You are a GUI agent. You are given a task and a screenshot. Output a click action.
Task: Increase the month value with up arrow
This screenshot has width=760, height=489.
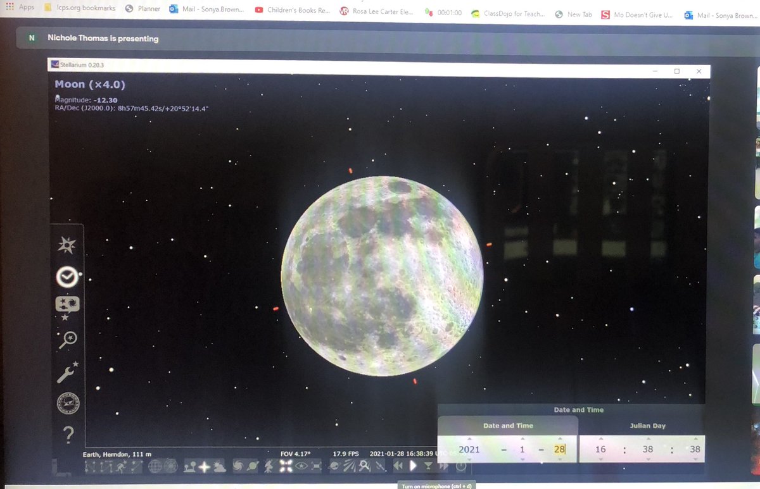522,438
